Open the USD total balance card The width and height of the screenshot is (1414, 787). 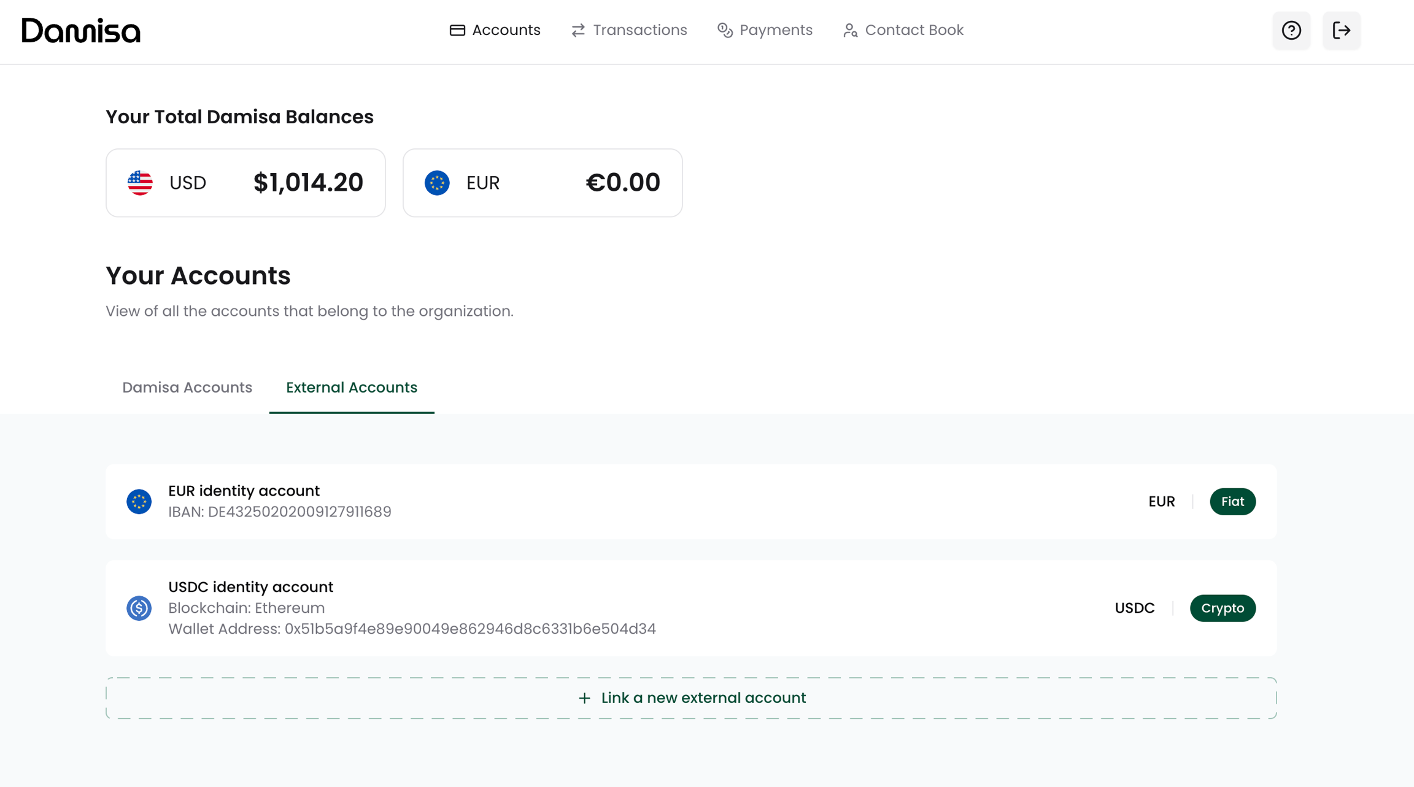(245, 183)
